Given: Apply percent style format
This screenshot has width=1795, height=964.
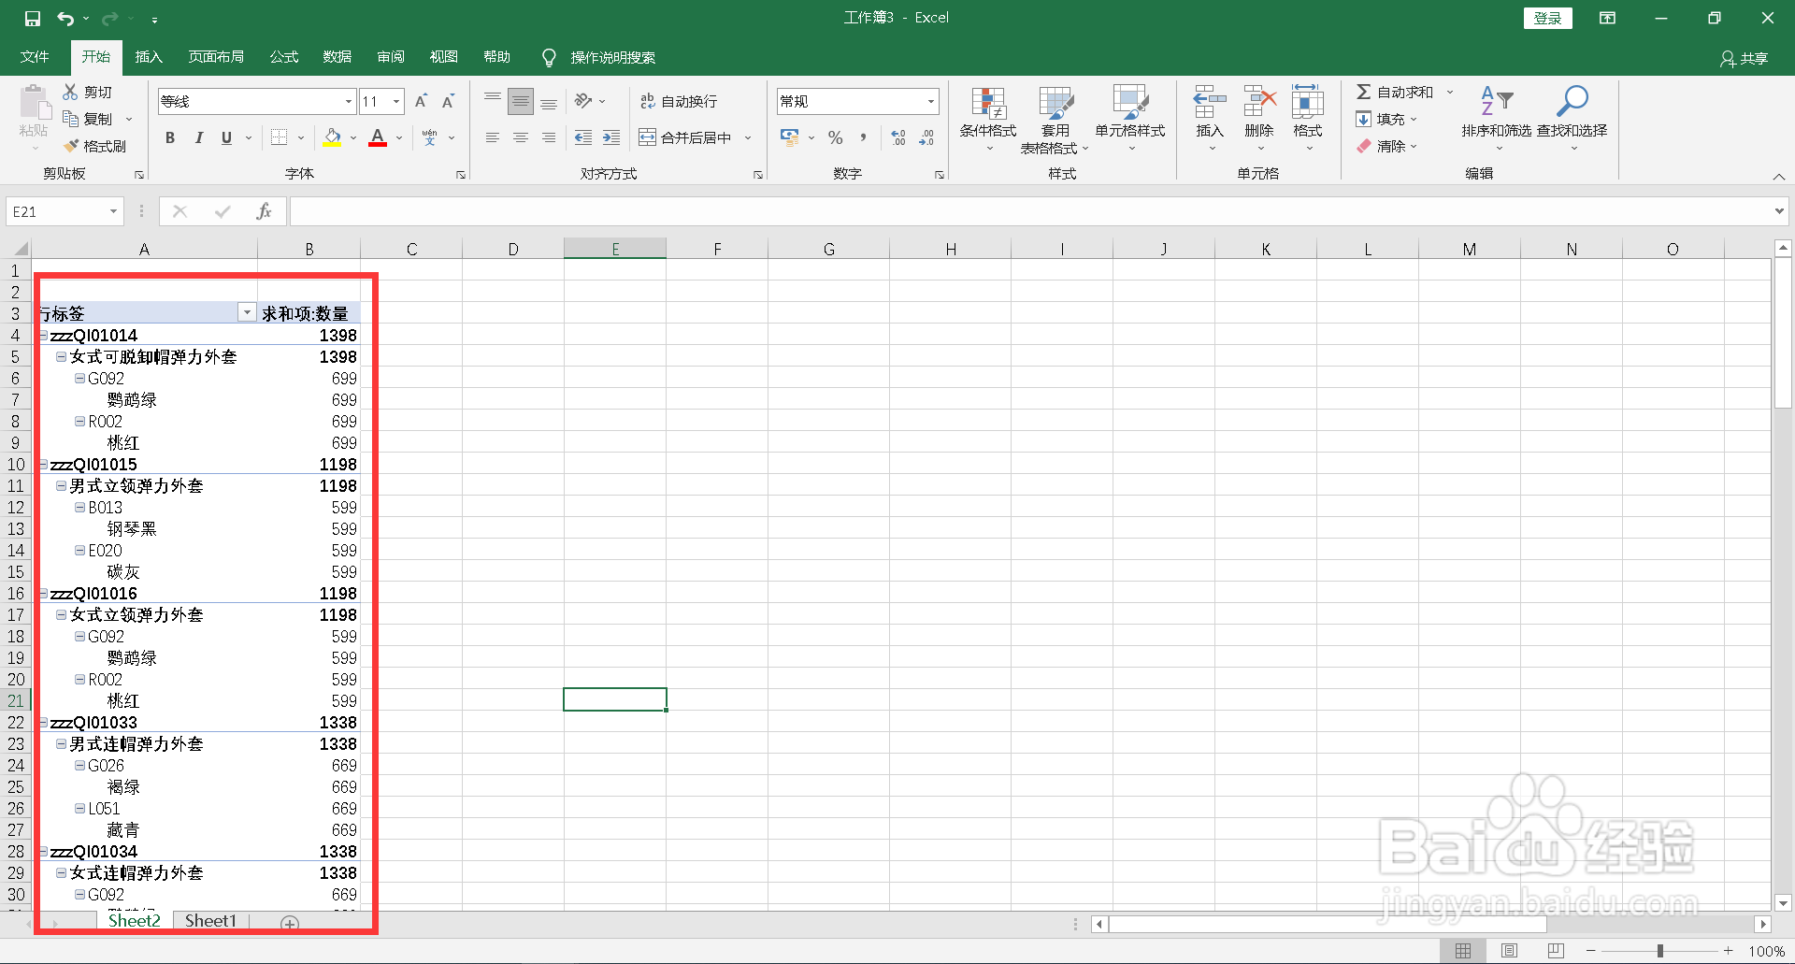Looking at the screenshot, I should pyautogui.click(x=835, y=137).
